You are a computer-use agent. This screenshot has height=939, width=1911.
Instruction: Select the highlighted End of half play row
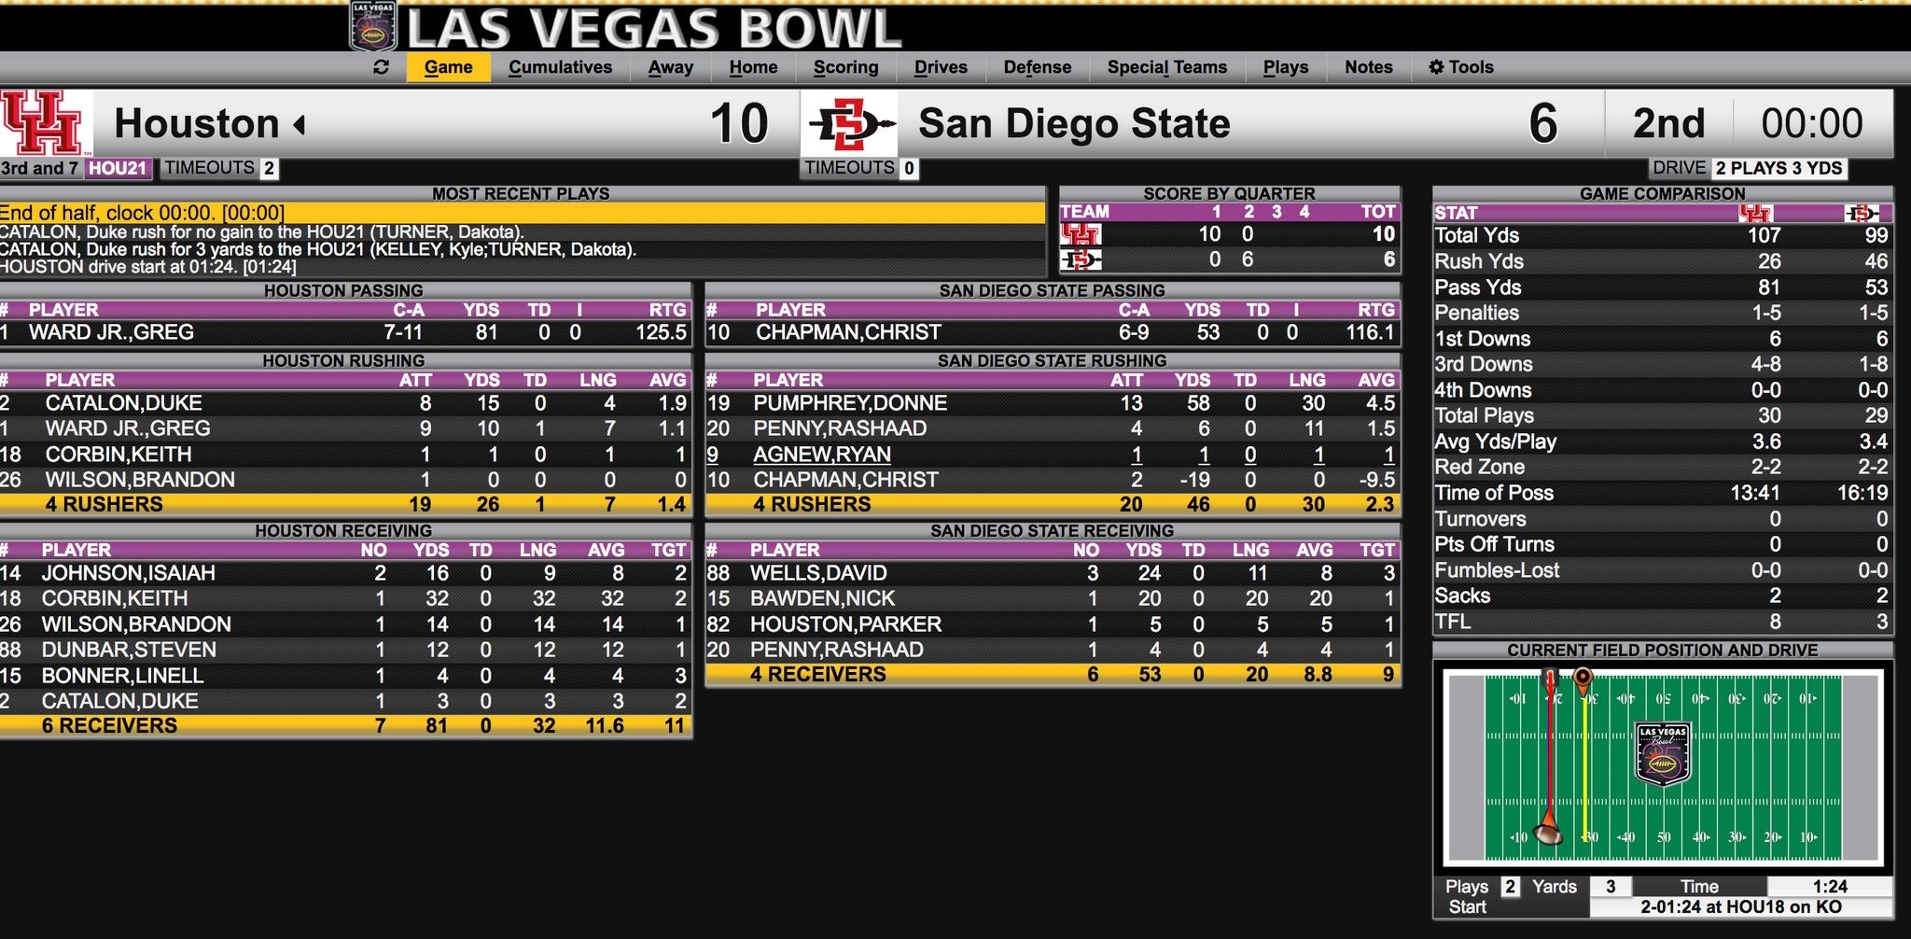523,213
